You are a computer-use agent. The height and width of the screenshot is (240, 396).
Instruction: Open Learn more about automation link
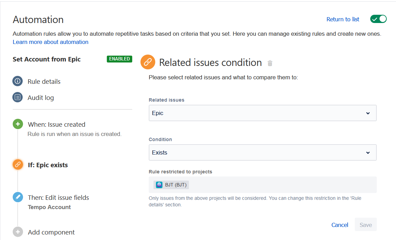tap(50, 42)
